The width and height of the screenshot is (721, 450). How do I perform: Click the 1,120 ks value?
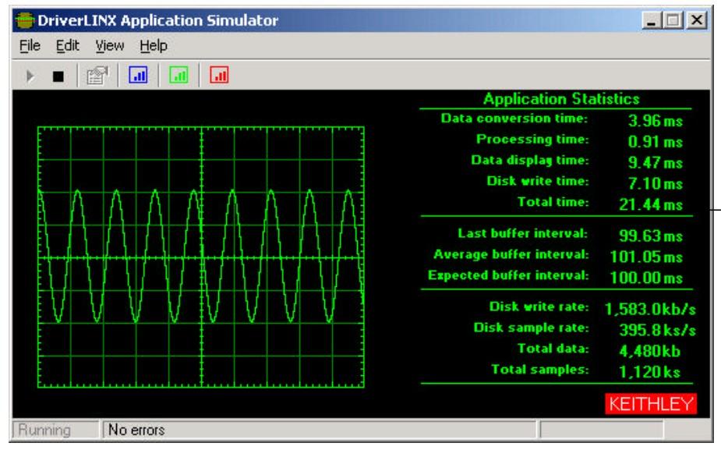[650, 372]
